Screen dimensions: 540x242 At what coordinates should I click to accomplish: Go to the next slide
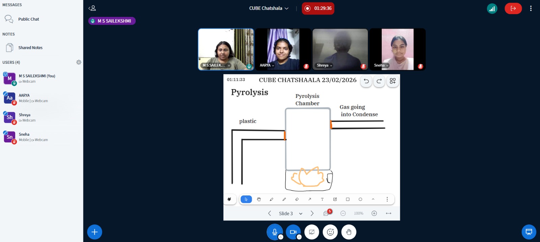[312, 213]
